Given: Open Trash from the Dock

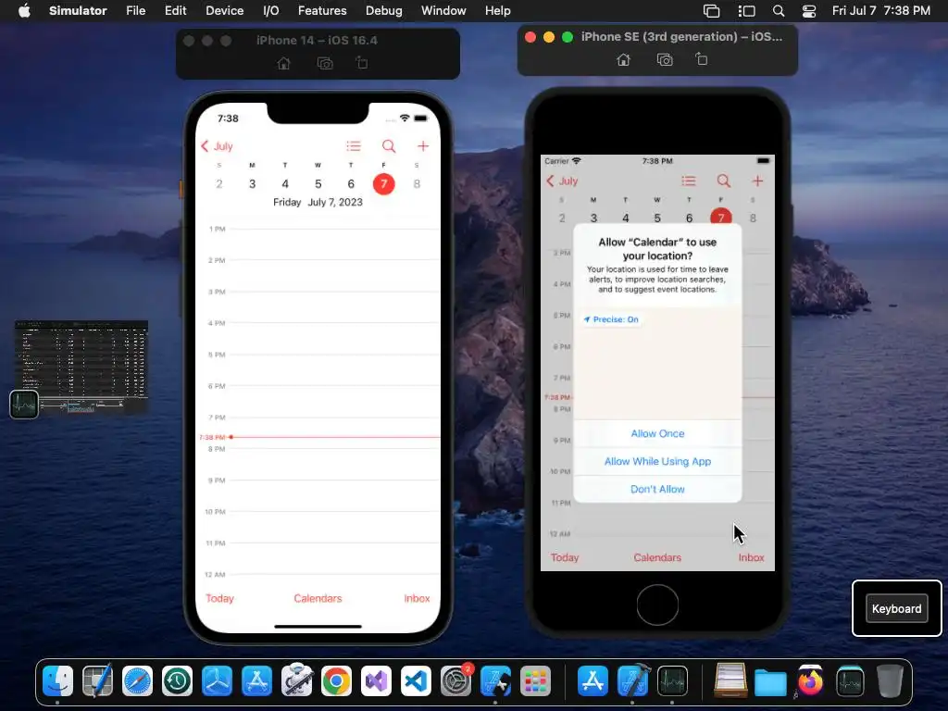Looking at the screenshot, I should coord(890,681).
